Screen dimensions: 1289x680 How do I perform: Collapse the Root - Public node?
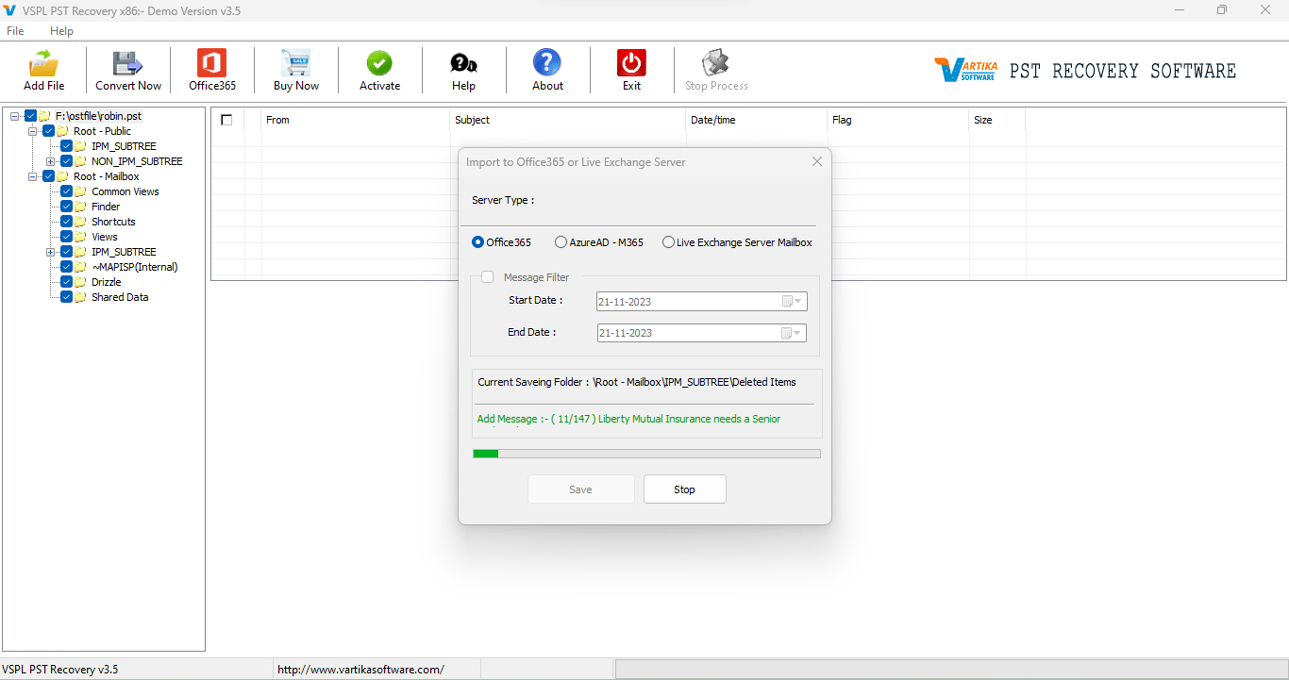33,131
